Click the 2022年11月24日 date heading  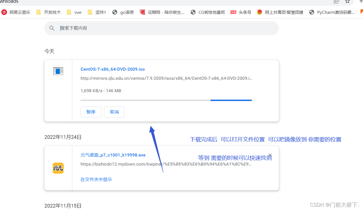[x=63, y=137]
